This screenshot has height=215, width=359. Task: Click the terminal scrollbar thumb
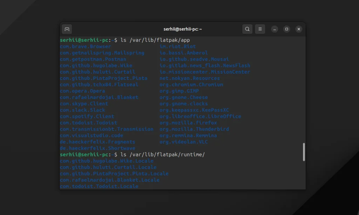point(304,152)
